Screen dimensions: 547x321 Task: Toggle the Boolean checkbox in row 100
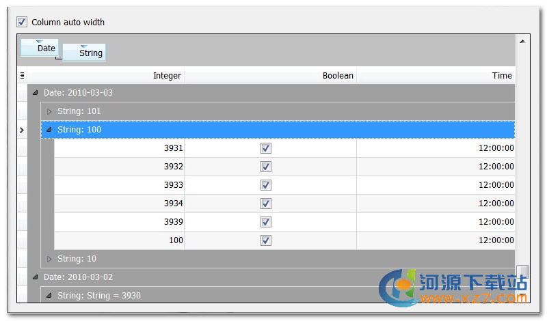(266, 240)
